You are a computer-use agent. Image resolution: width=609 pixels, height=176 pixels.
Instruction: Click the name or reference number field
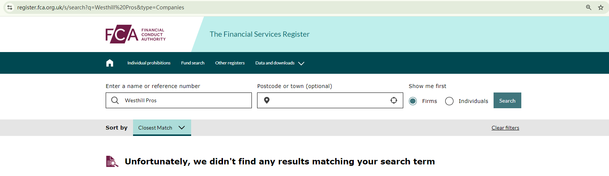click(x=186, y=100)
